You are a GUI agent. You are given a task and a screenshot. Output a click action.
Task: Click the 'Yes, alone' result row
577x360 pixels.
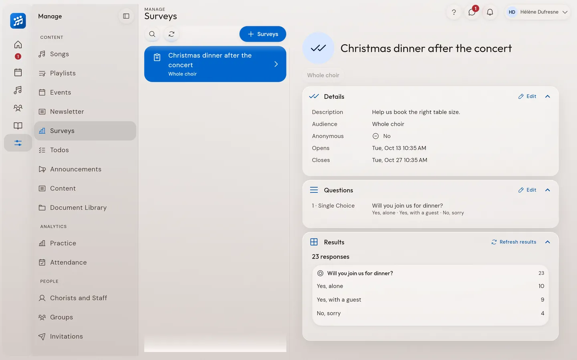point(430,286)
